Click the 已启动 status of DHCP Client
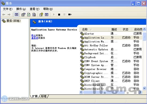 [126, 81]
